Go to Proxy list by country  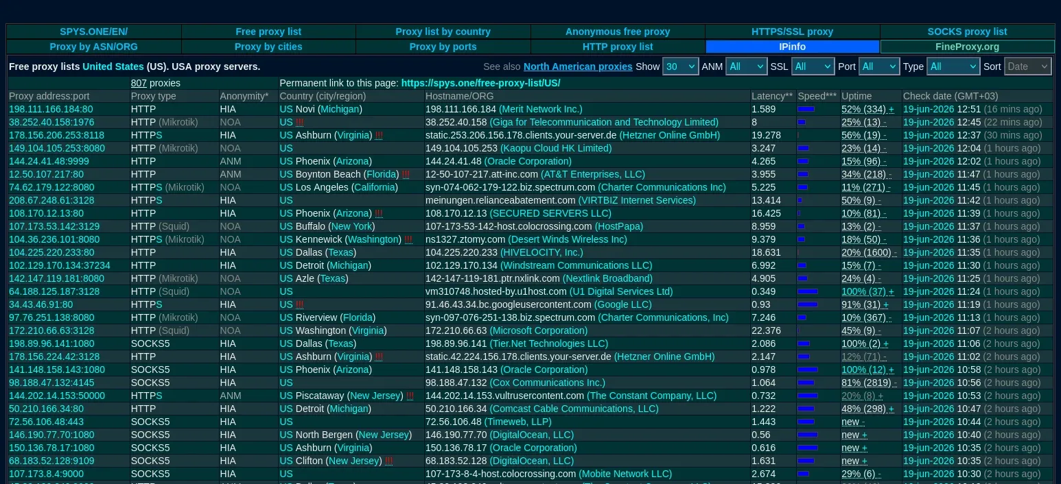(x=443, y=32)
